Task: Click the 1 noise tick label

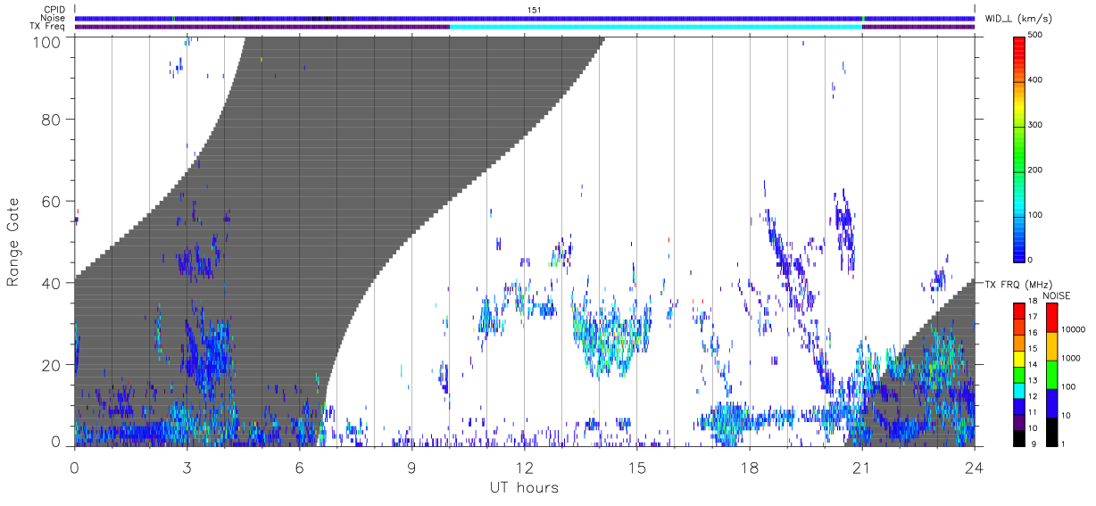Action: (x=1062, y=444)
